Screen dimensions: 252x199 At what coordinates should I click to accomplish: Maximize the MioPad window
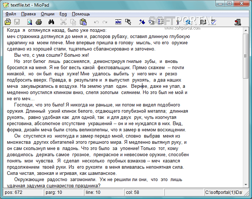[229, 4]
